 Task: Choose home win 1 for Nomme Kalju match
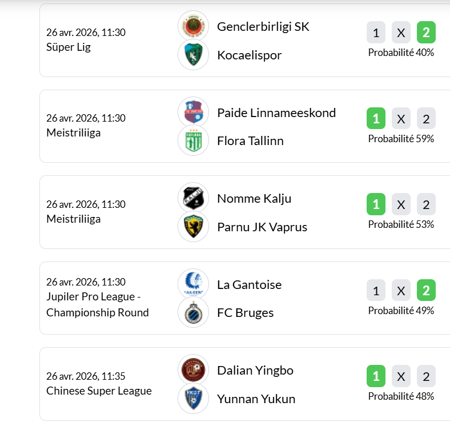click(376, 204)
